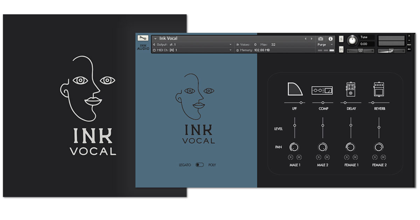Mute the Male 2 voice

(x=327, y=157)
